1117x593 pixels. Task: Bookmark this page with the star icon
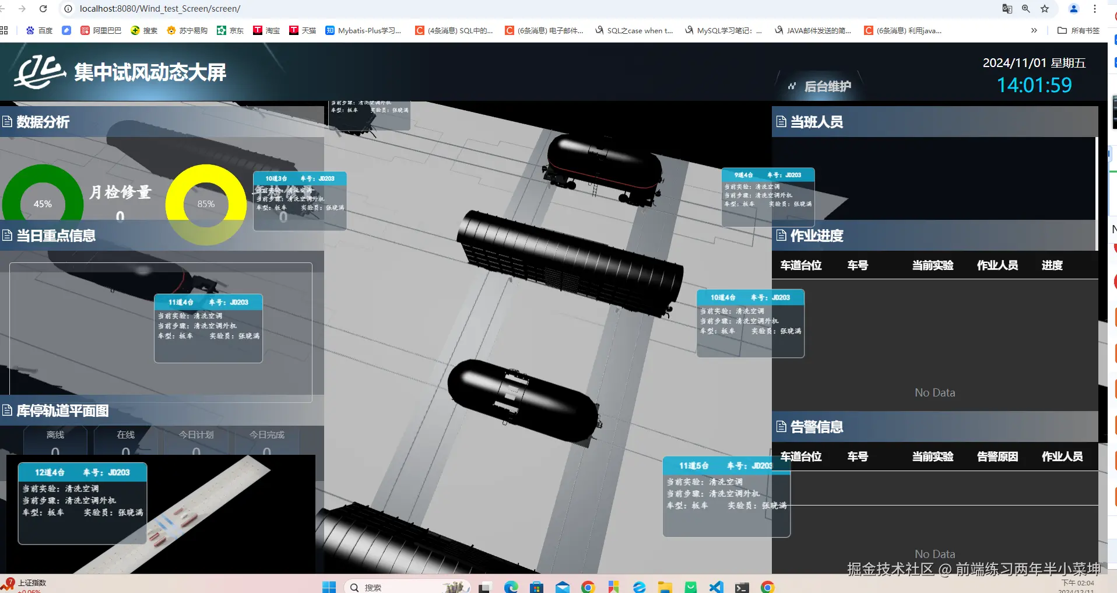click(x=1045, y=9)
